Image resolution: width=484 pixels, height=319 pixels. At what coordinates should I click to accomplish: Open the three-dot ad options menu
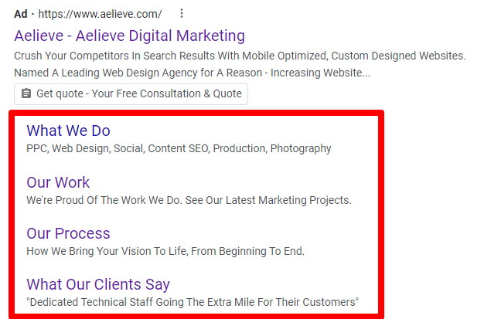[x=182, y=13]
